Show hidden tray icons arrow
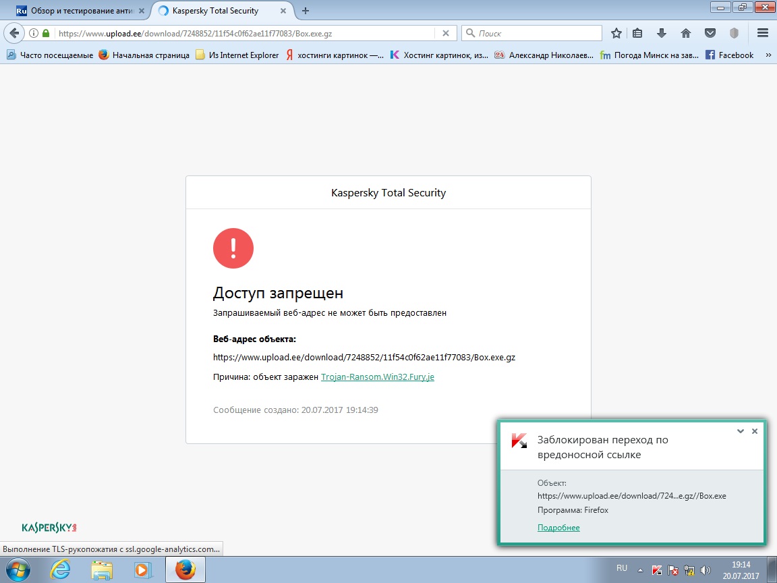 pyautogui.click(x=640, y=570)
